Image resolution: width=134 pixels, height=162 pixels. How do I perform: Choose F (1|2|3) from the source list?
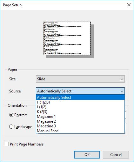coord(80,102)
